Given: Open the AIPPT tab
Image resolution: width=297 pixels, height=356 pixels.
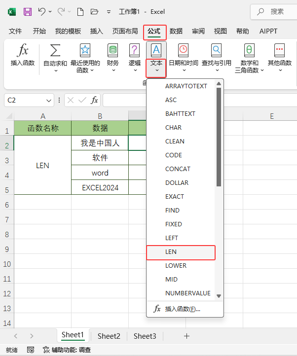Looking at the screenshot, I should coord(268,31).
